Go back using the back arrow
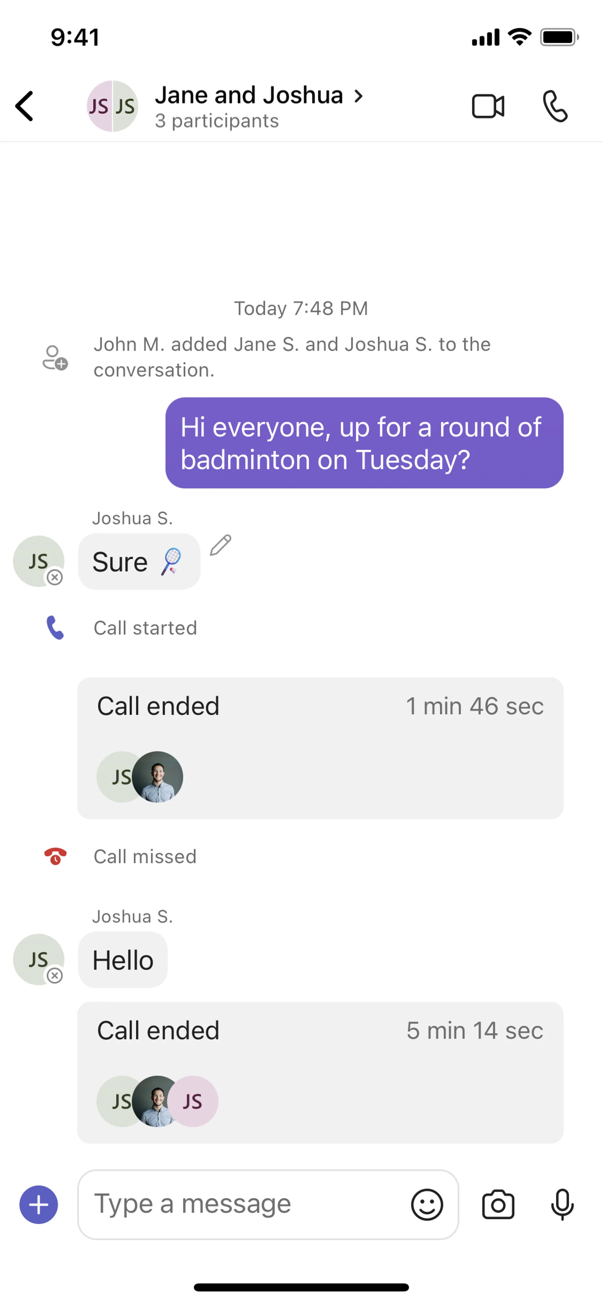602x1304 pixels. (24, 106)
